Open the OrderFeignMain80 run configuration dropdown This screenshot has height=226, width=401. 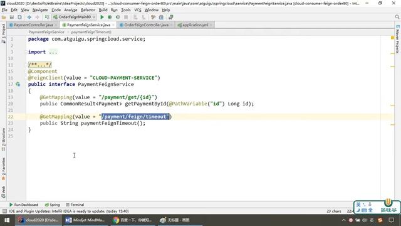pos(74,17)
